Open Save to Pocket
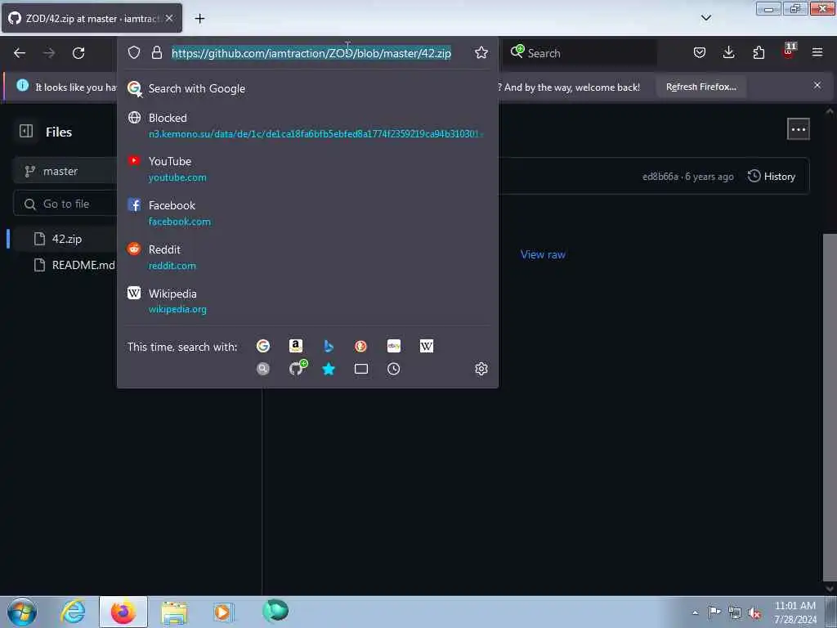 [x=700, y=52]
